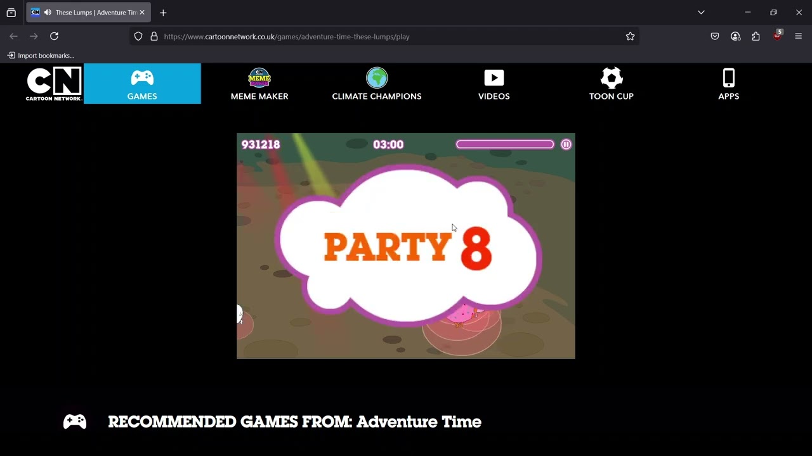The height and width of the screenshot is (456, 812).
Task: Go forward using the browser forward arrow
Action: click(x=34, y=37)
